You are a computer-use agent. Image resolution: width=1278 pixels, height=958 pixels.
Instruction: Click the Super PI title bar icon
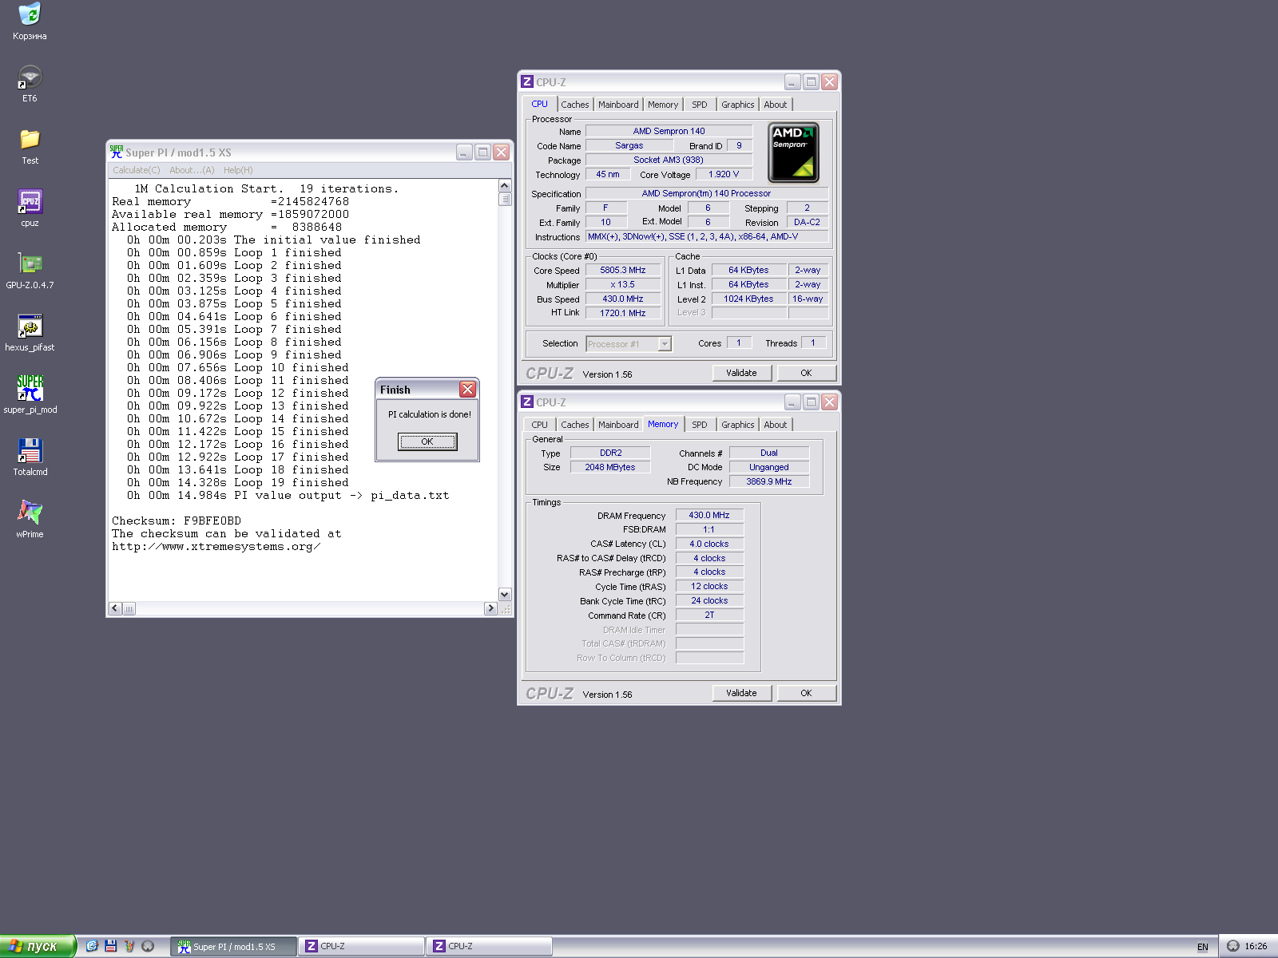click(117, 152)
